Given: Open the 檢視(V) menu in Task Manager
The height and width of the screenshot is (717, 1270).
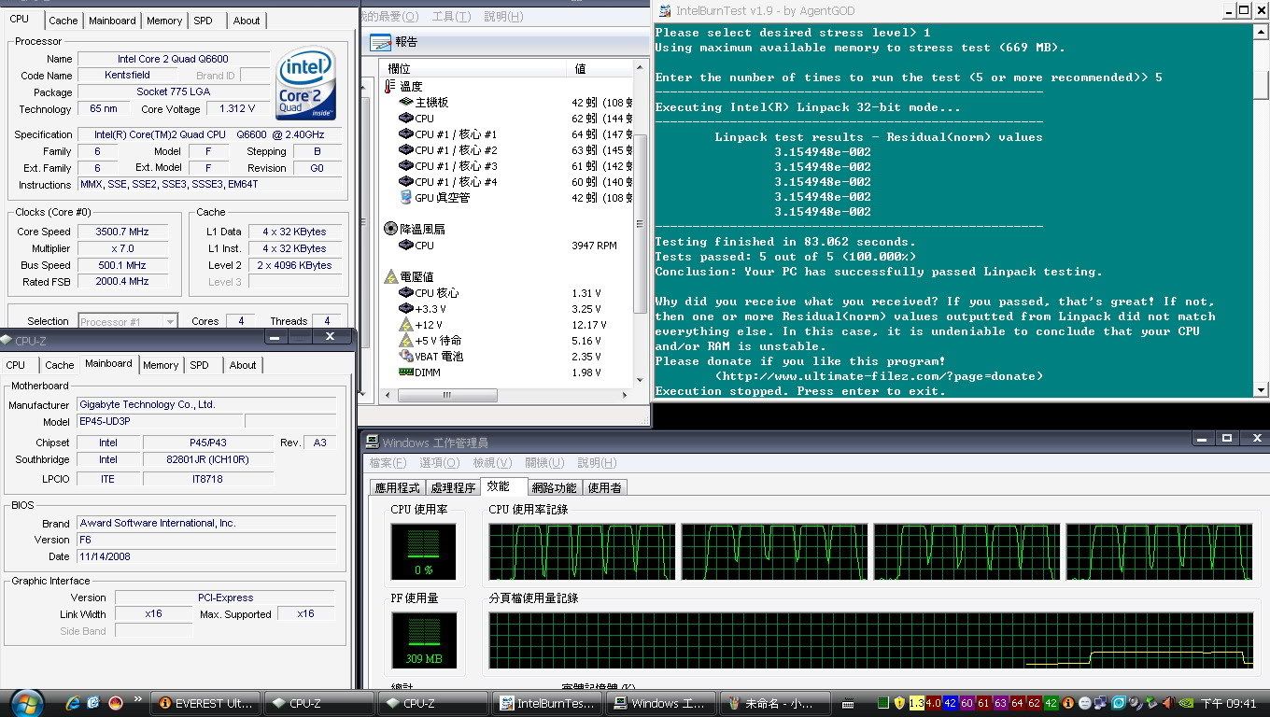Looking at the screenshot, I should click(492, 463).
